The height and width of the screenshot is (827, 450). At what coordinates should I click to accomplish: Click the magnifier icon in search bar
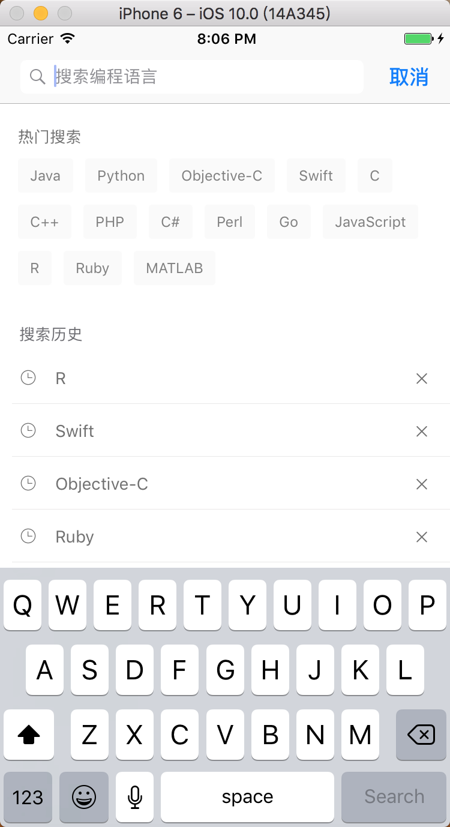[x=37, y=77]
